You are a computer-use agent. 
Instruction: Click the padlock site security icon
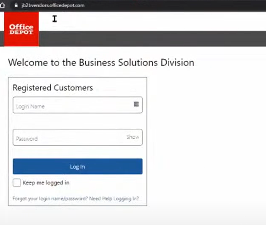click(x=16, y=5)
